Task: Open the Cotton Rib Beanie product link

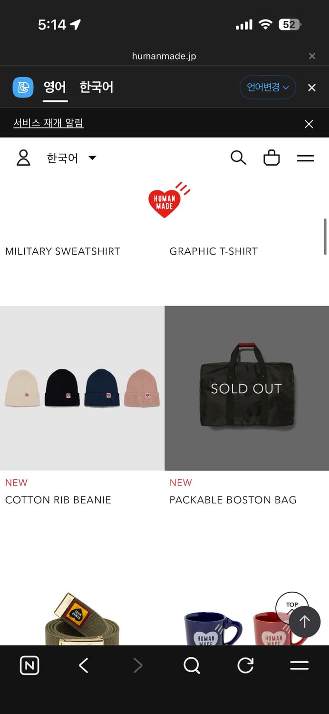Action: (x=58, y=500)
